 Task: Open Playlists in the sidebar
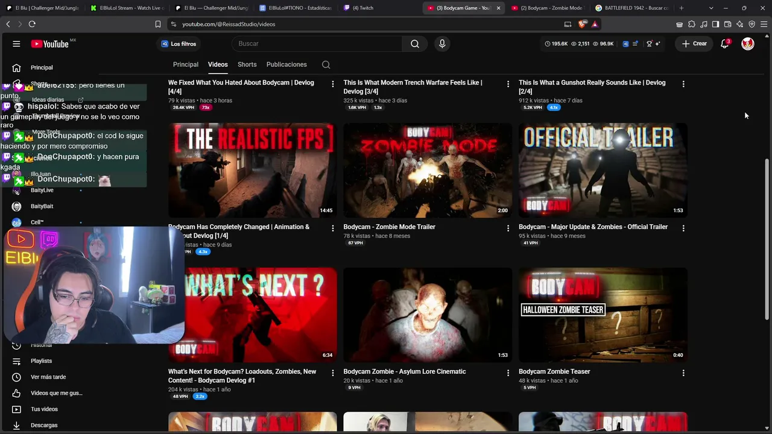41,361
